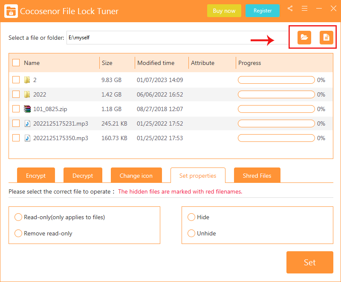Click the file or folder path field
Image resolution: width=341 pixels, height=282 pixels.
177,38
